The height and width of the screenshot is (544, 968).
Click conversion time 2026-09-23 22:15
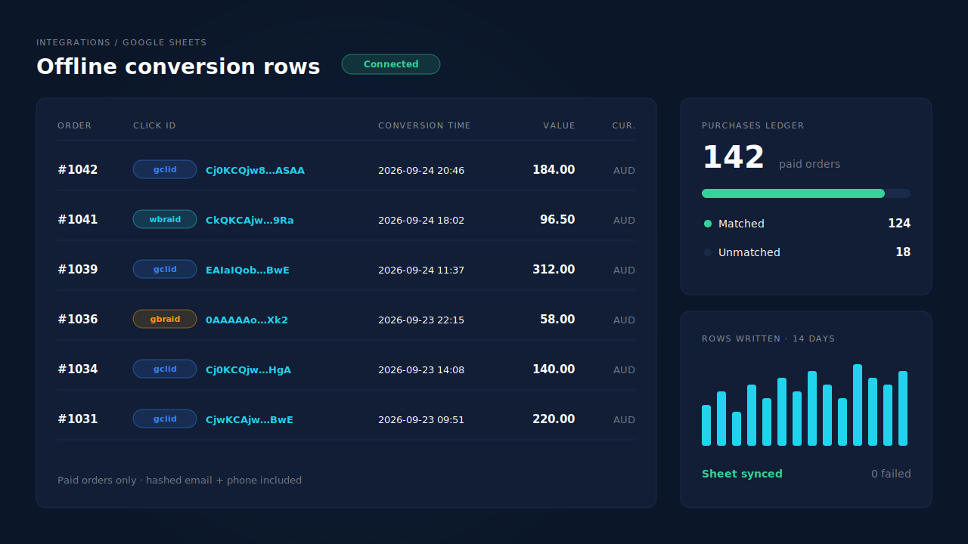point(421,320)
